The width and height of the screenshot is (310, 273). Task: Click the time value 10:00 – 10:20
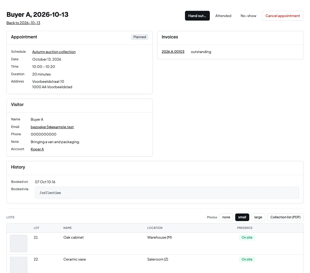click(x=43, y=67)
